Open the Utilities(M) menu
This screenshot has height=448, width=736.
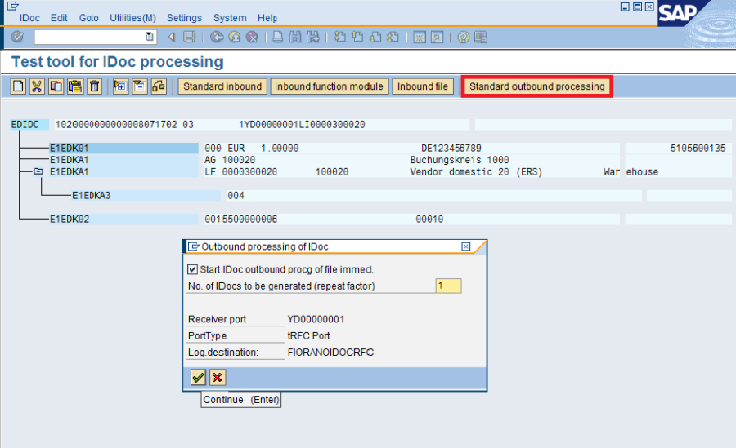[x=132, y=18]
